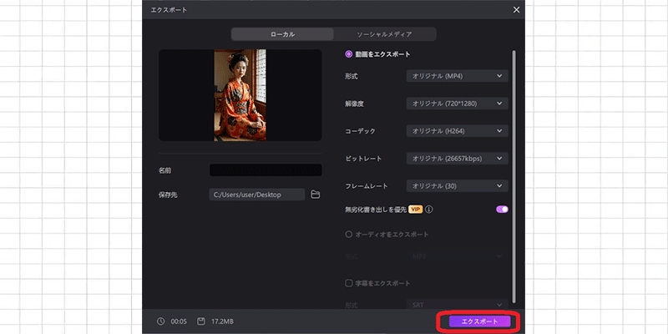Click the export settings vertical scrollbar

514,176
